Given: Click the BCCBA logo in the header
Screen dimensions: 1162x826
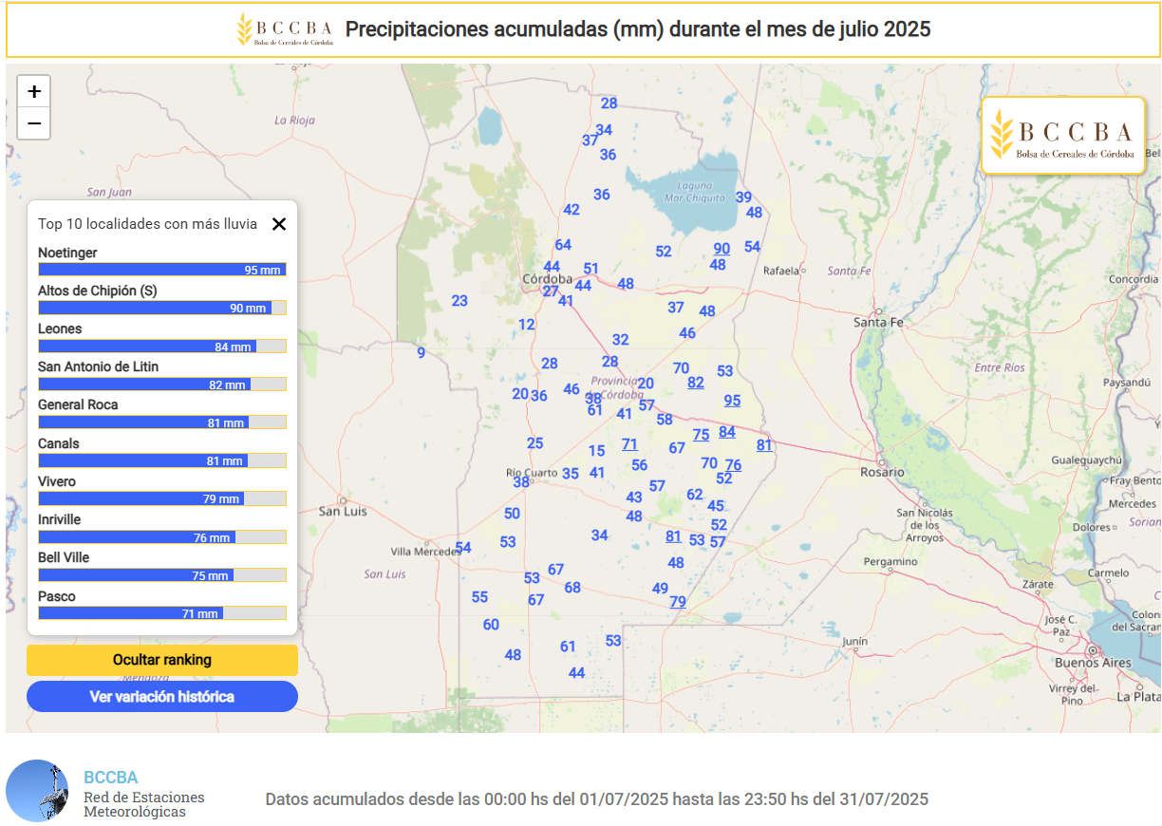Looking at the screenshot, I should coord(285,29).
